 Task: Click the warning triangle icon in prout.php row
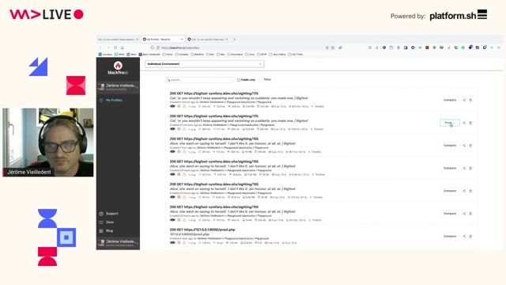pos(184,243)
